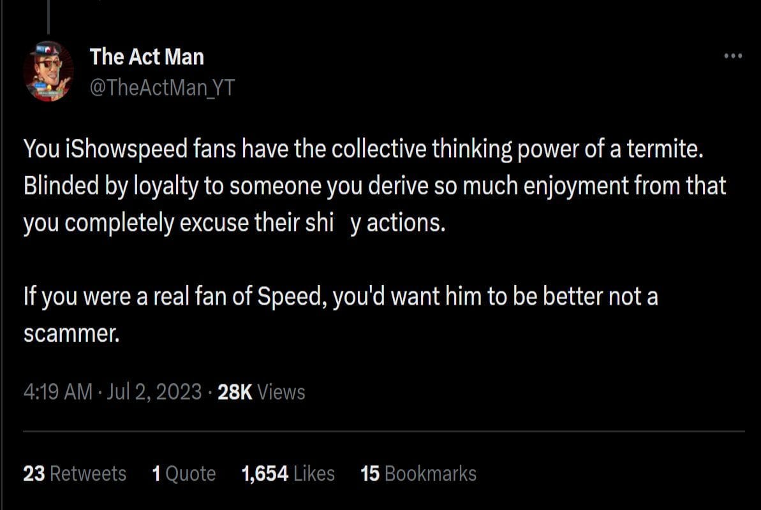Open the tweet options menu via three dots
Viewport: 761px width, 510px height.
[x=732, y=56]
